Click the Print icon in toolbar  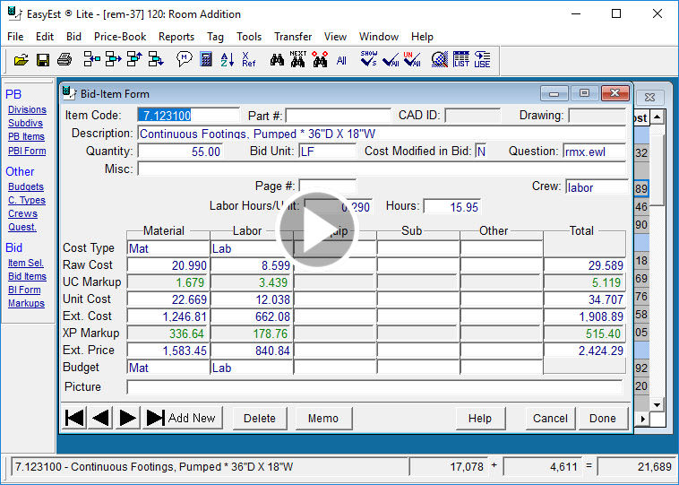pos(64,60)
